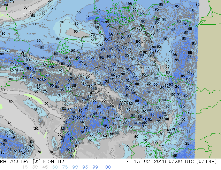Click the "Fr 13-02-2026" date text
The height and width of the screenshot is (170, 221).
146,162
